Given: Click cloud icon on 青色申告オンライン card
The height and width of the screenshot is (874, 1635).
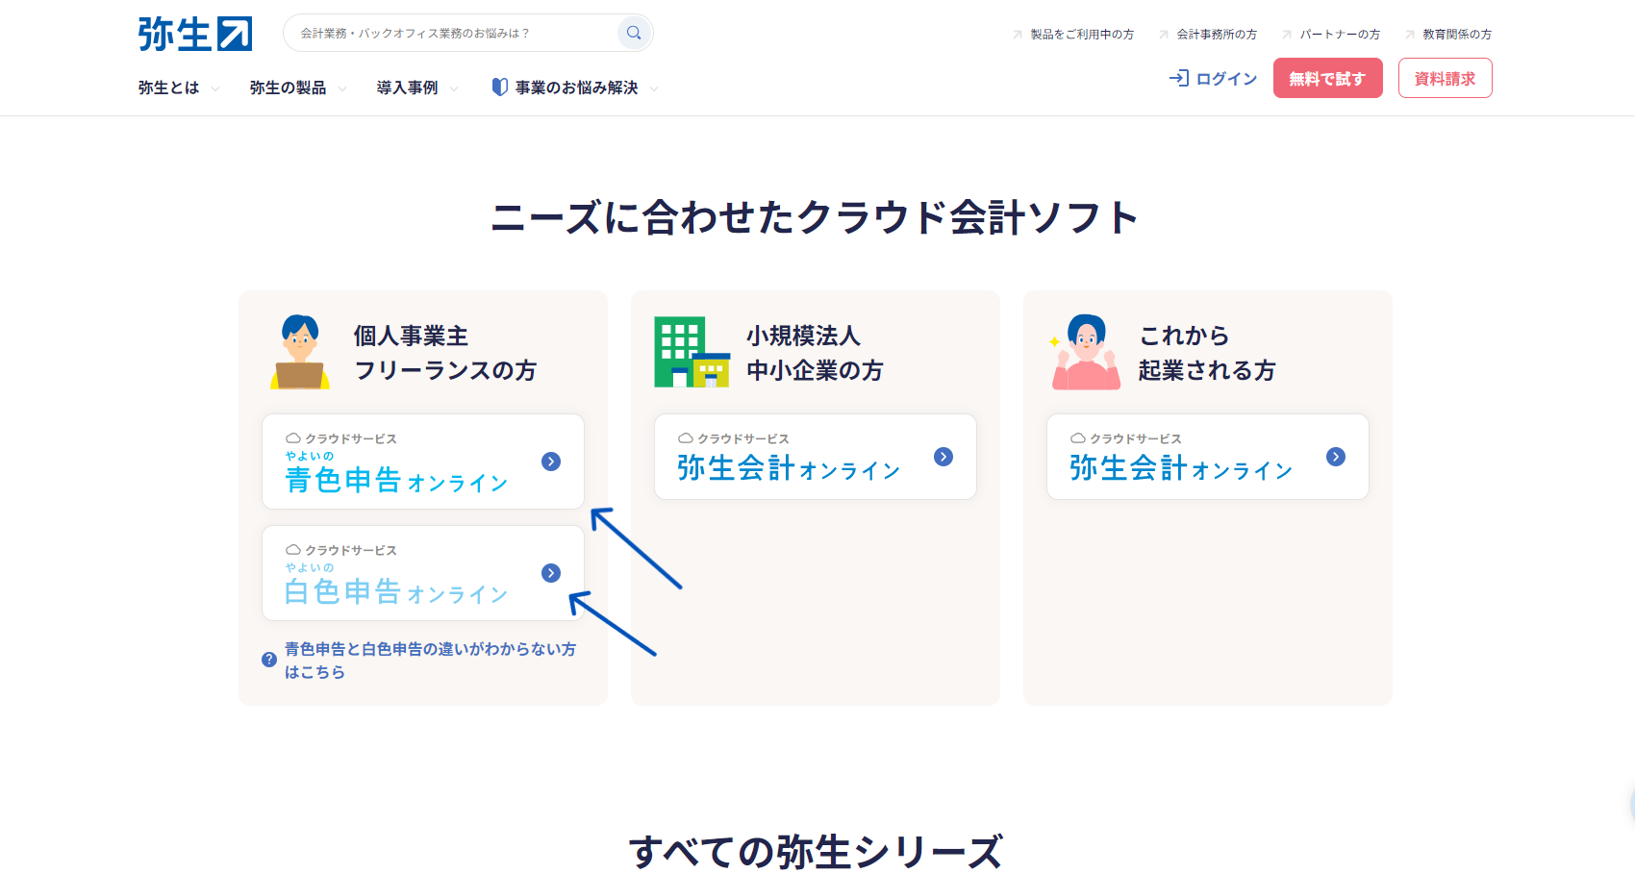Looking at the screenshot, I should [x=293, y=438].
